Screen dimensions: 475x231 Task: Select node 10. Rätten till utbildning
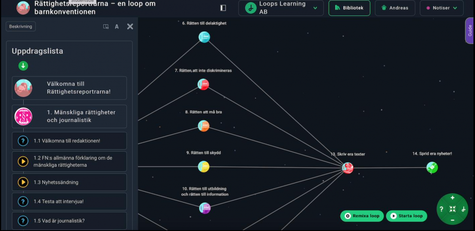(205, 208)
